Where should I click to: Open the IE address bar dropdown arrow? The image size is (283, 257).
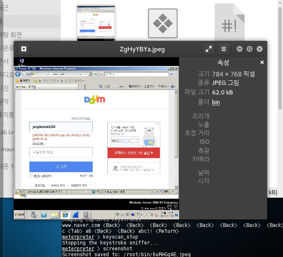(90, 74)
